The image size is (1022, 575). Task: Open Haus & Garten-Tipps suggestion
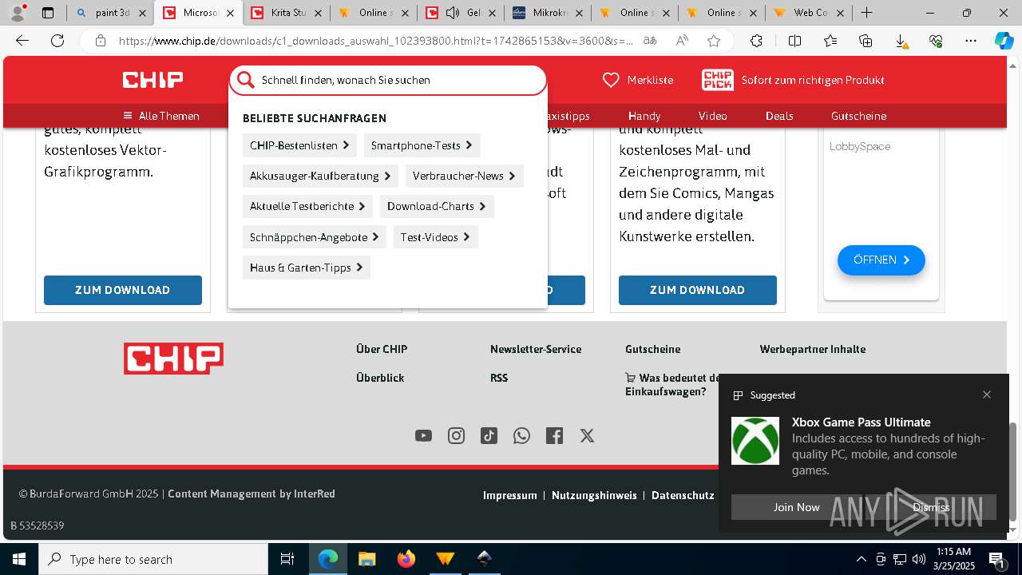tap(307, 268)
